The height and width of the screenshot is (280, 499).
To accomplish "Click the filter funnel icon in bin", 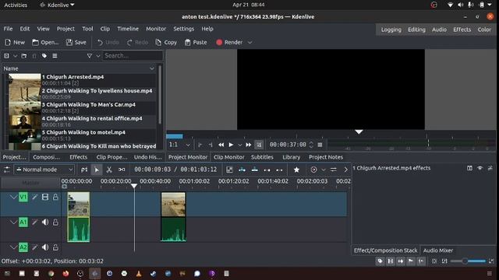I will click(90, 56).
